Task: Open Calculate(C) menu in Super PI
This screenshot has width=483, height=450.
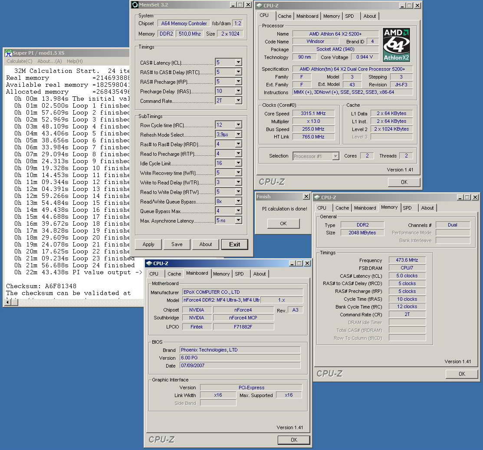Action: [x=20, y=61]
